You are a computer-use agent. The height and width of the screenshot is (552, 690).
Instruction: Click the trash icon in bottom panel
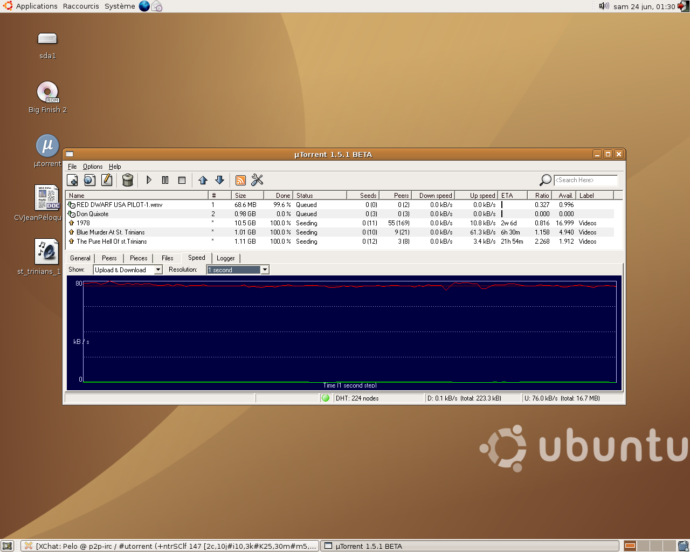[684, 546]
